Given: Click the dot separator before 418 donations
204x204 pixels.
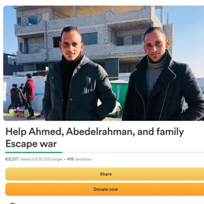Looking at the screenshot, I should pyautogui.click(x=65, y=159).
